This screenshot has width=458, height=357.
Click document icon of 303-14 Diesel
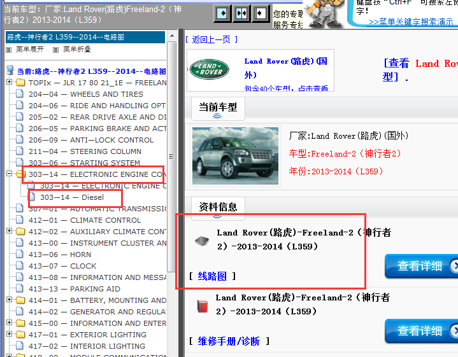(32, 197)
